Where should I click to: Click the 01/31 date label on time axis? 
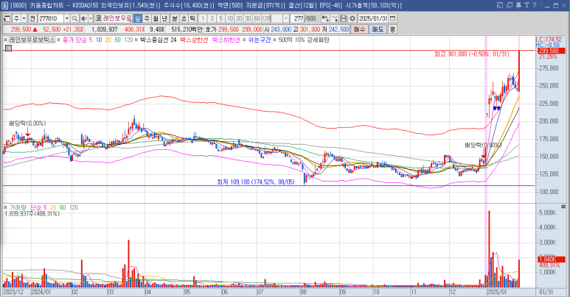(x=546, y=293)
